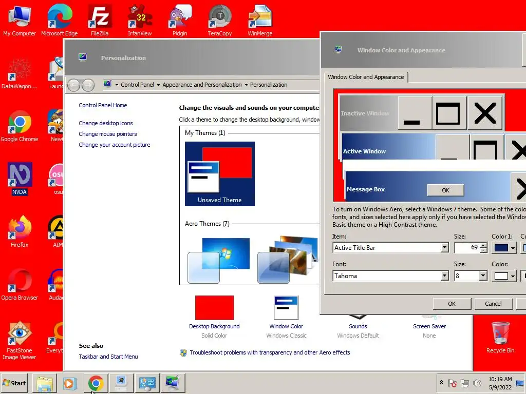Select the Architecture Aero theme thumbnail

click(288, 259)
